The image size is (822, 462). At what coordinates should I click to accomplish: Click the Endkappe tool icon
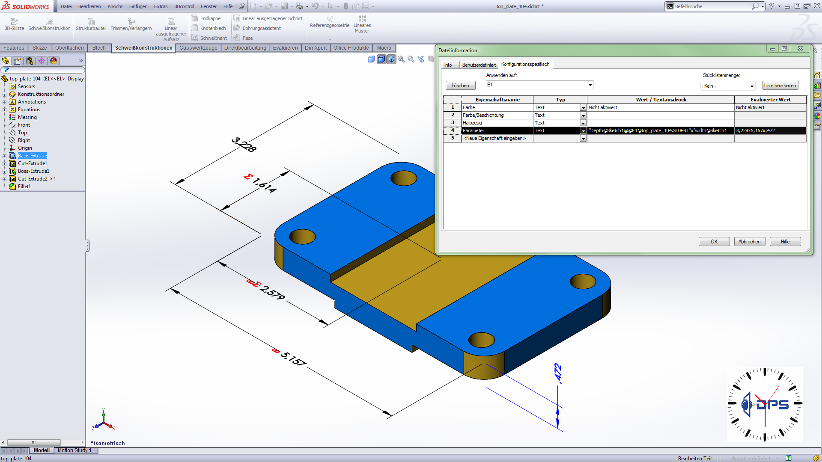click(195, 18)
